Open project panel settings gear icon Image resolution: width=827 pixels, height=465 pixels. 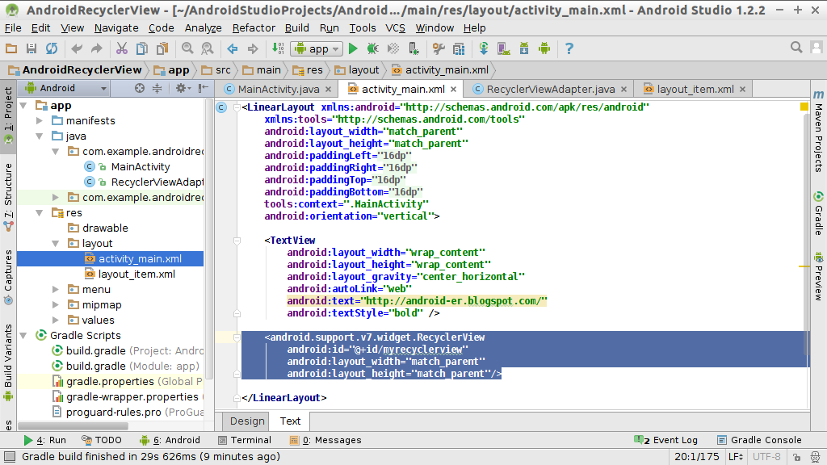[183, 88]
